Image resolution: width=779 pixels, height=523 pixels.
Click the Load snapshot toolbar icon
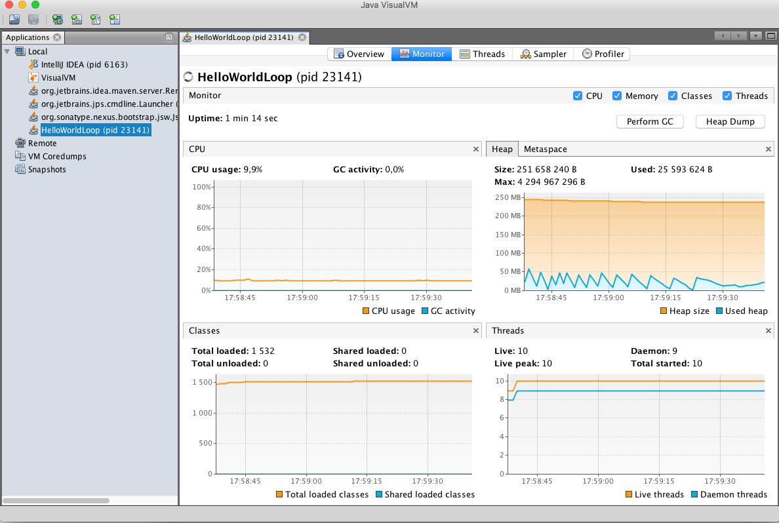point(14,20)
